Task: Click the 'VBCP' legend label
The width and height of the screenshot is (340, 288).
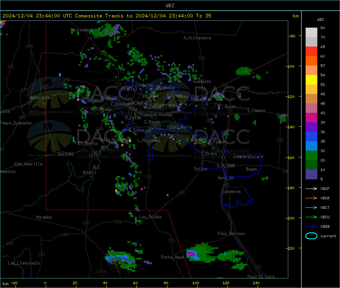Action: [x=325, y=188]
